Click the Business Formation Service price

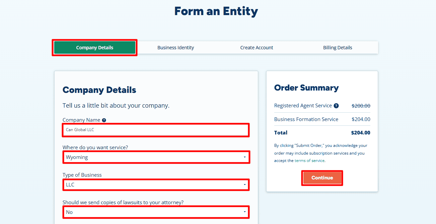pos(361,119)
